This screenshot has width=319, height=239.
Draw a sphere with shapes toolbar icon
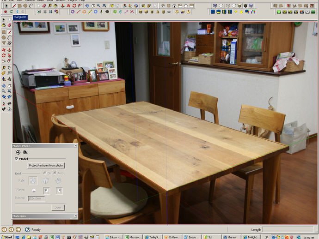point(146,12)
